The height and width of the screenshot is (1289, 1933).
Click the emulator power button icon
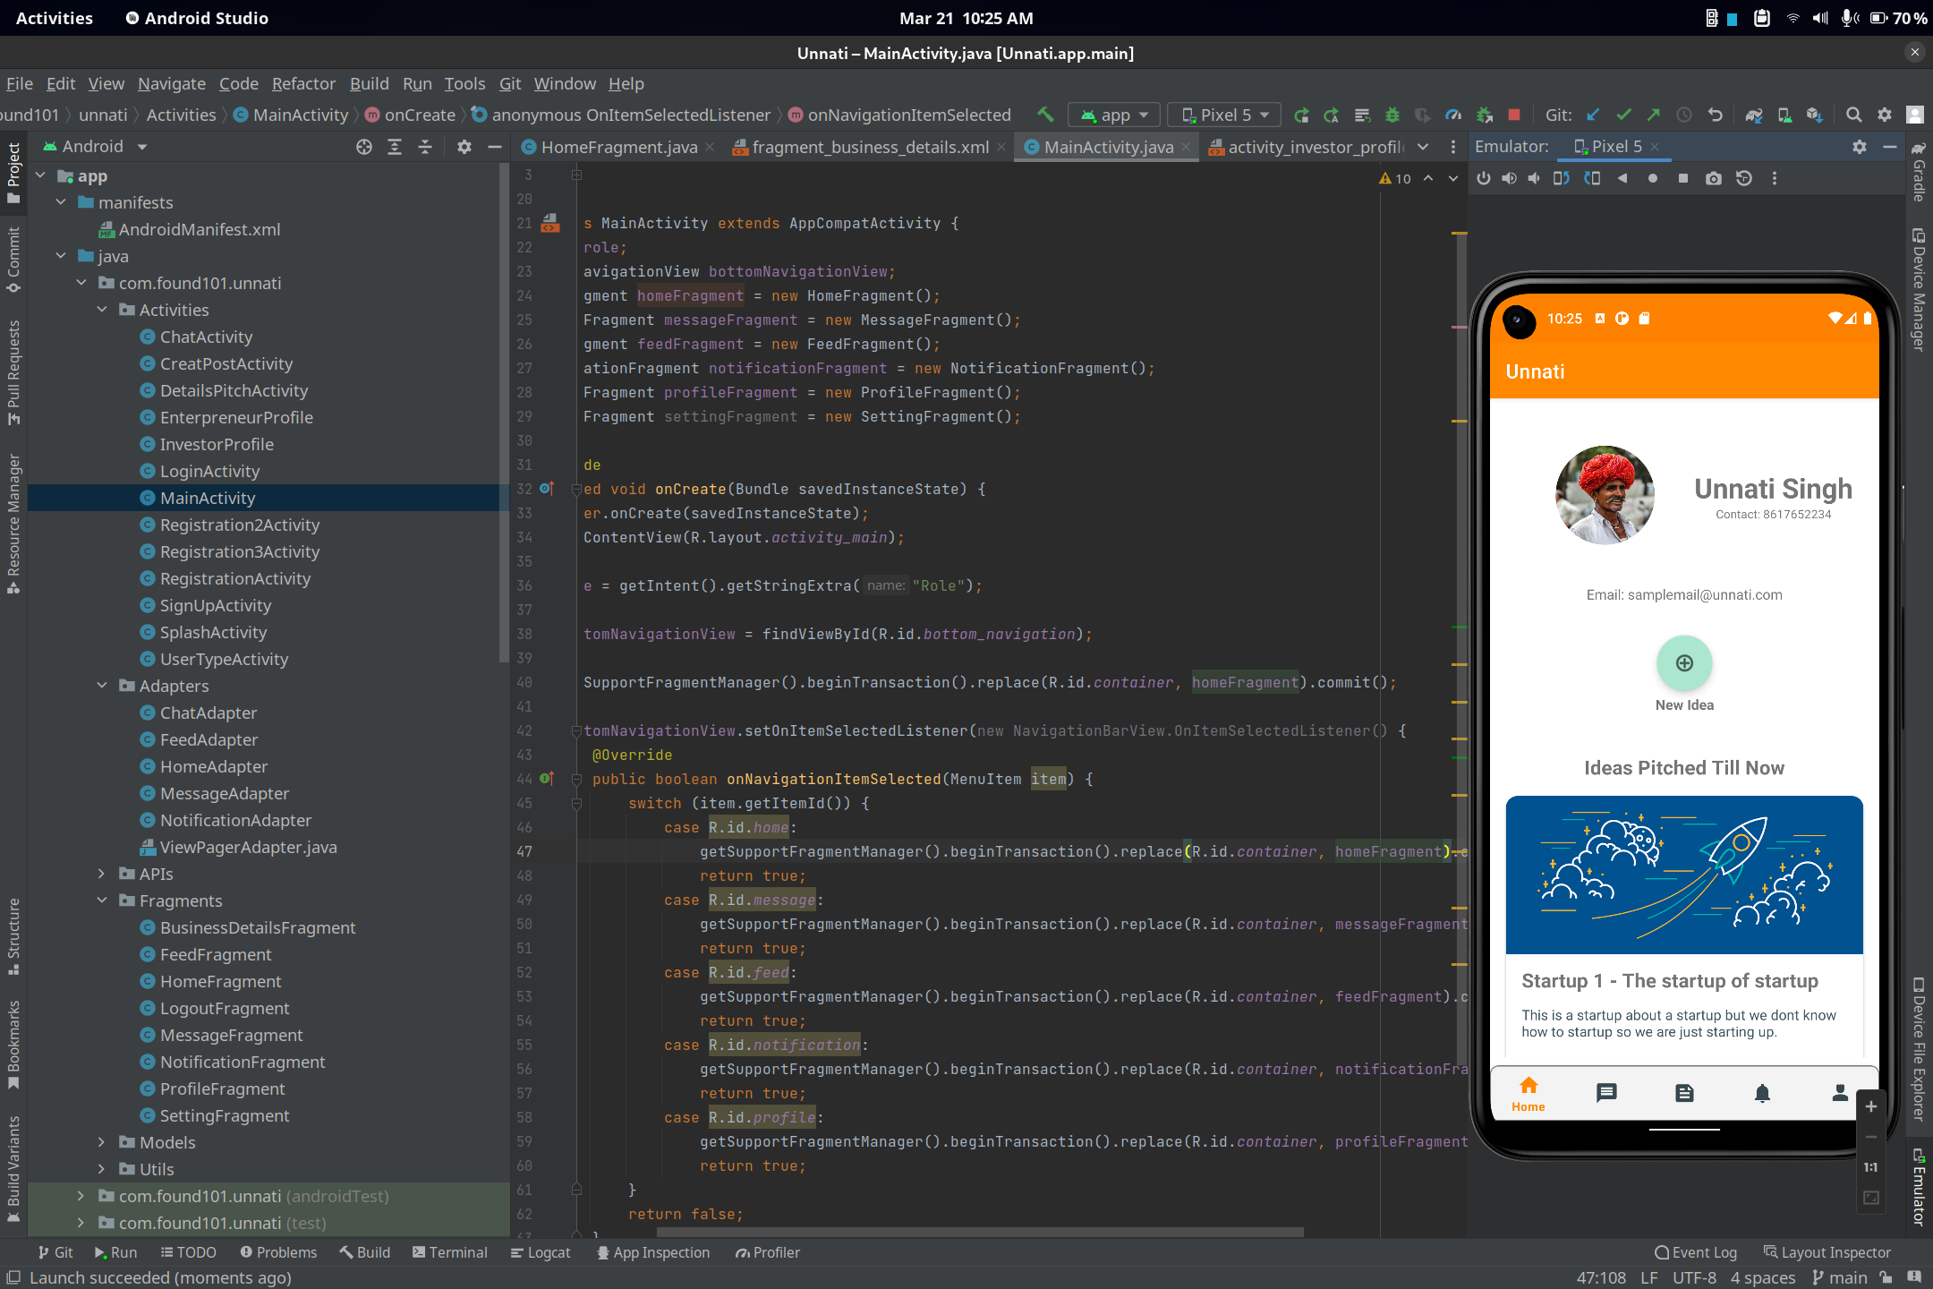pyautogui.click(x=1484, y=178)
